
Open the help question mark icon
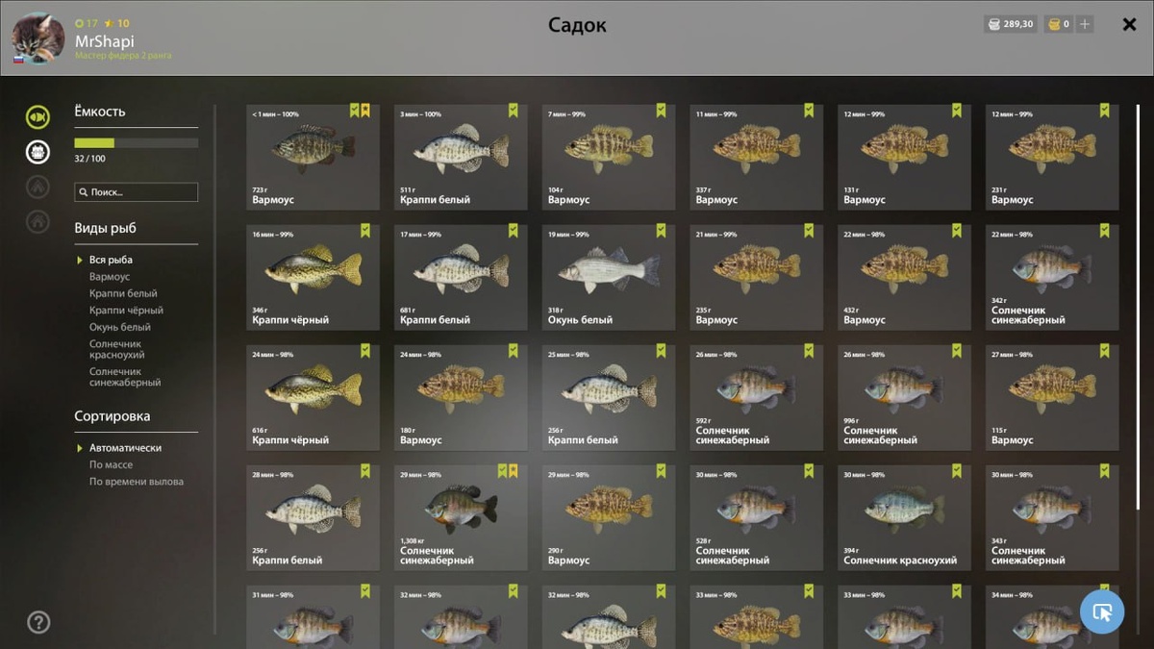click(38, 621)
